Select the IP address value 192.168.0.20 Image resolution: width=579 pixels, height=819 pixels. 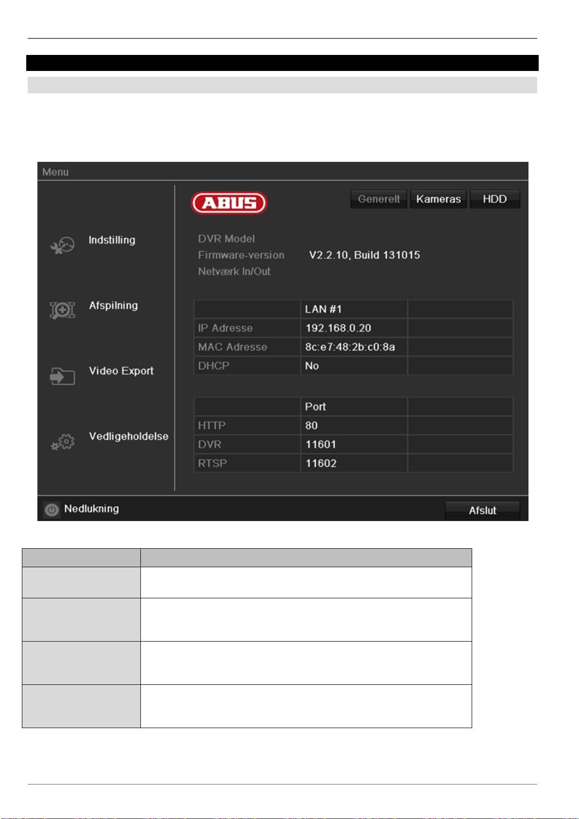tap(338, 328)
